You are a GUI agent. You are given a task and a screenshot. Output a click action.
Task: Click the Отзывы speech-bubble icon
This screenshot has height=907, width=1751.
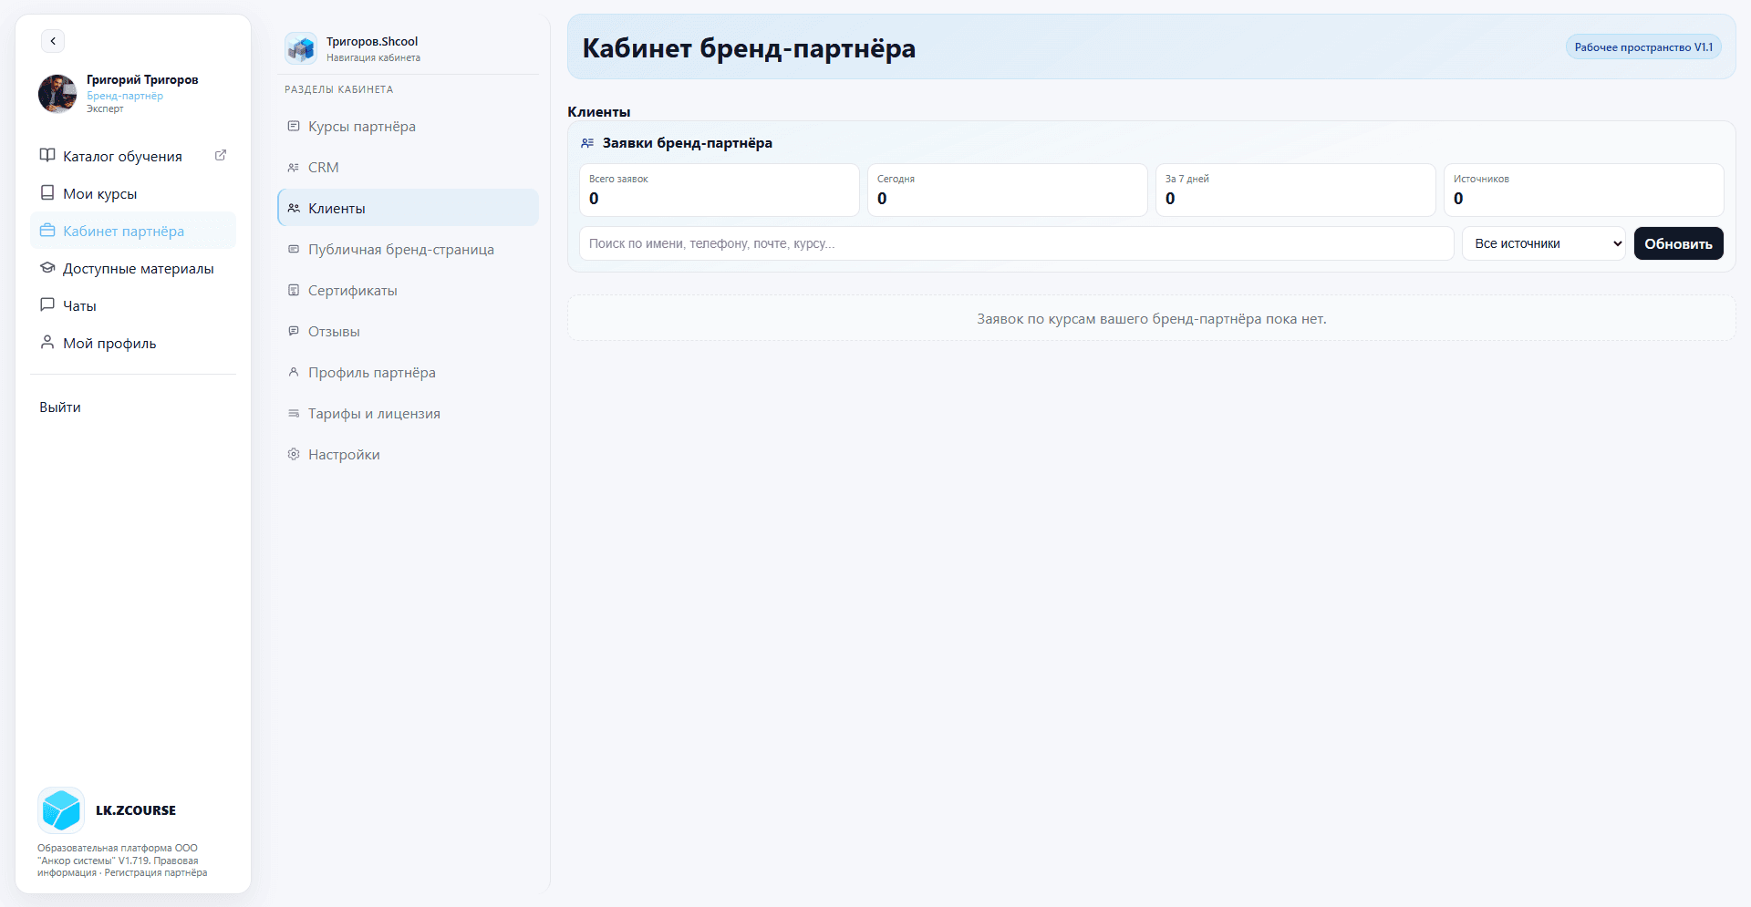click(293, 331)
